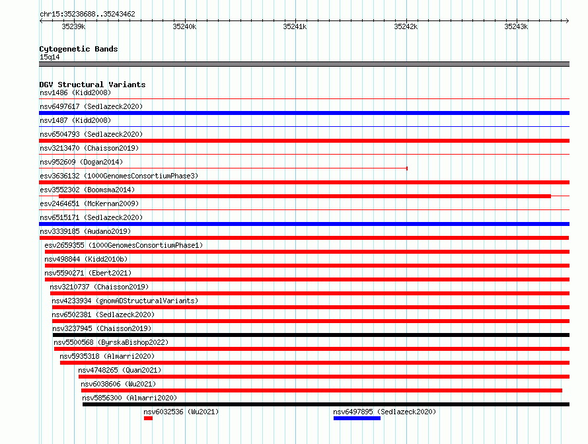588x444 pixels.
Task: Open esv3636132 (1000GenomesConsortiumPhase3) variant
Action: 119,176
